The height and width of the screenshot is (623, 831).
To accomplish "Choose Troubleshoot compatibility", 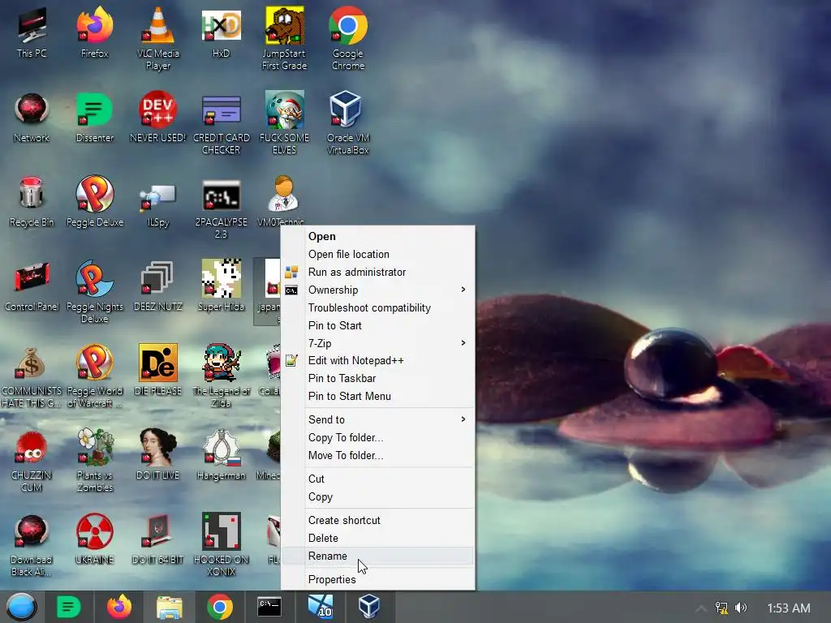I will click(x=377, y=307).
